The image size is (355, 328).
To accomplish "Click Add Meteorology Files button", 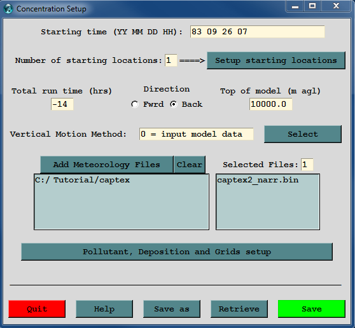I will click(107, 165).
